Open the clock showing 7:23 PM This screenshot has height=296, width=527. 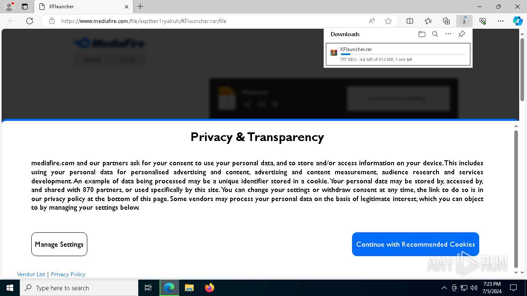coord(492,288)
